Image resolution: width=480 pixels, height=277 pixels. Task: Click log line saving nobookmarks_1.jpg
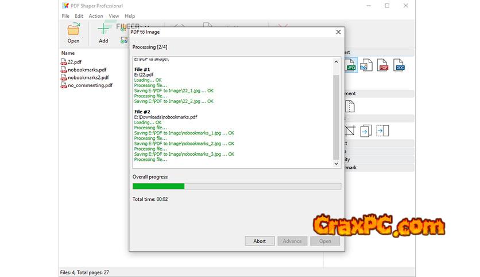pos(184,133)
